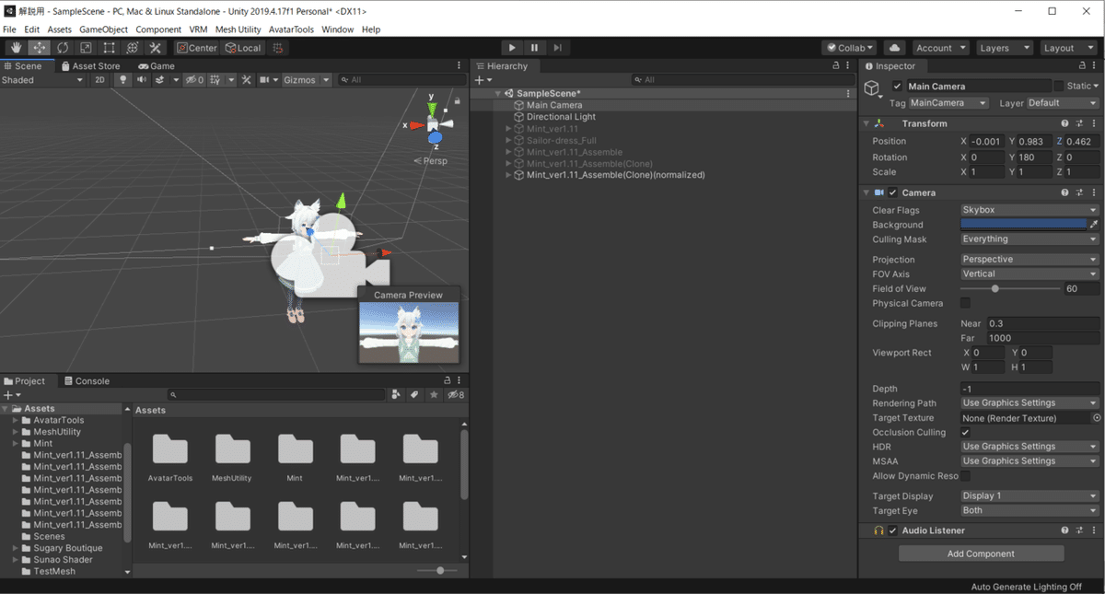Viewport: 1105px width, 594px height.
Task: Click the Background color swatch
Action: point(1024,225)
